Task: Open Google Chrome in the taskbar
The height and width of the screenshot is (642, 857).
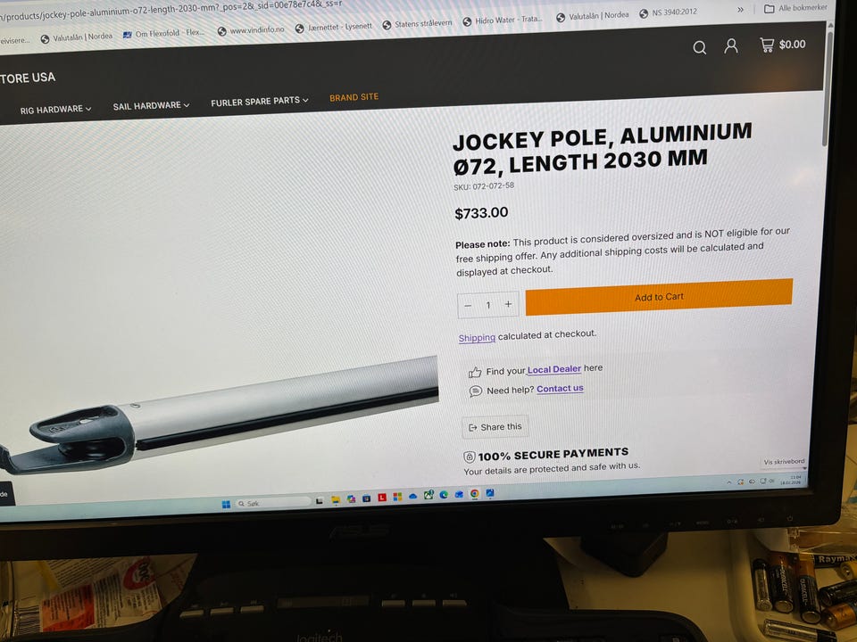Action: click(x=474, y=493)
